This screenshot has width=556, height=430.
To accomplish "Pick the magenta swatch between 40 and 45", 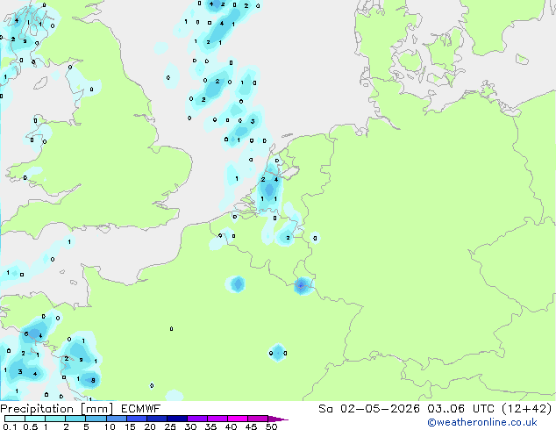I will point(238,419).
